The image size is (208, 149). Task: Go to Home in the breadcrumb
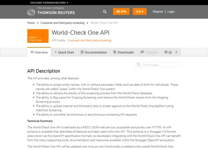point(31,23)
